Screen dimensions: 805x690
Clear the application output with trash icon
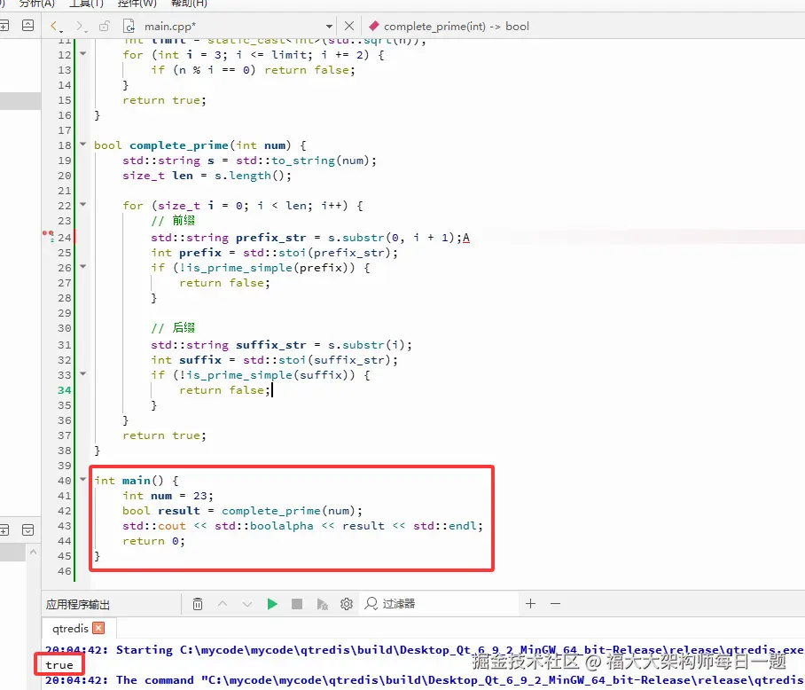[x=198, y=604]
